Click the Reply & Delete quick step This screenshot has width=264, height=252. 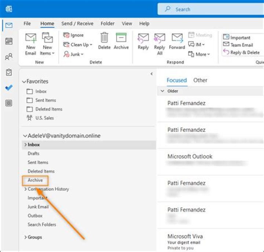pyautogui.click(x=242, y=52)
